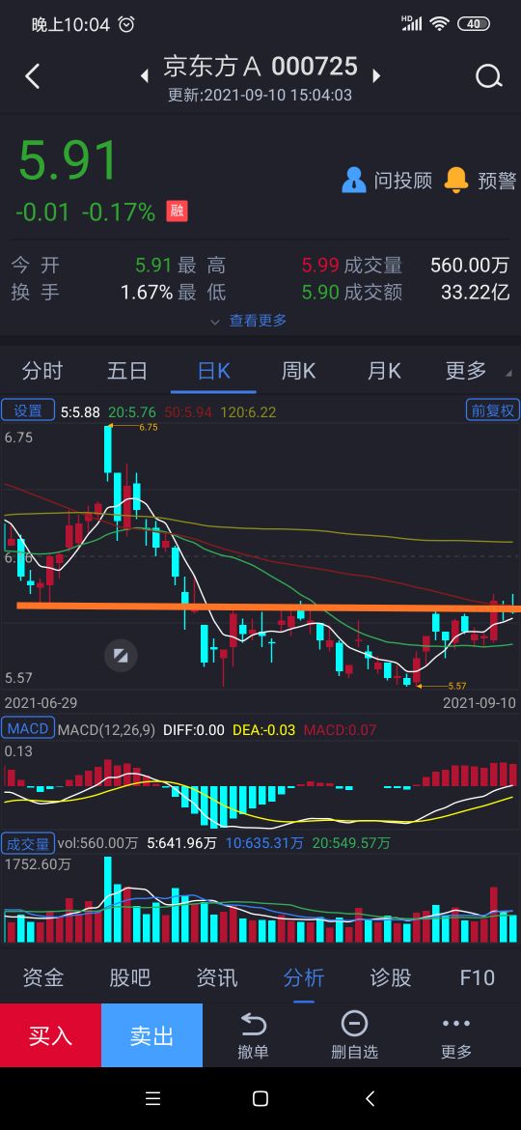Change the 前复权 adjustment mode

click(493, 410)
